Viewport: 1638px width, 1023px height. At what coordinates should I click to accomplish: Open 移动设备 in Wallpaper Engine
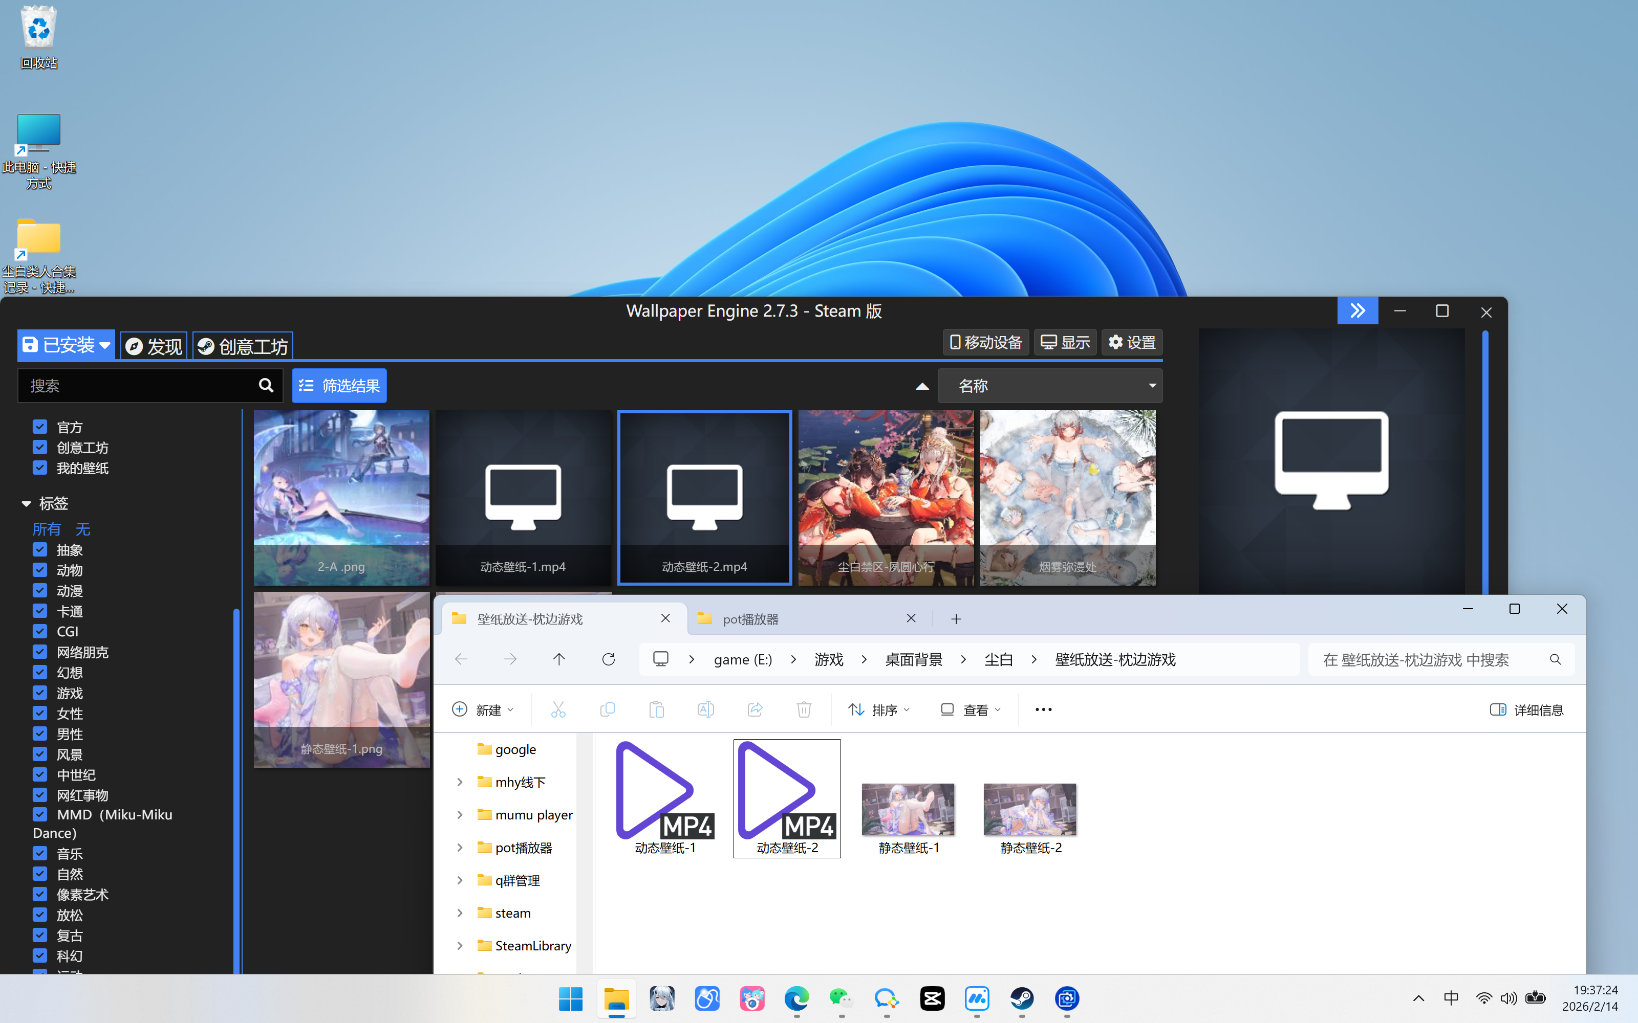click(x=985, y=342)
